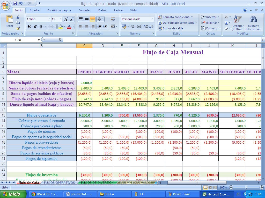The height and width of the screenshot is (198, 265).
Task: Open the Fórmulas ribbon tab
Action: (84, 10)
